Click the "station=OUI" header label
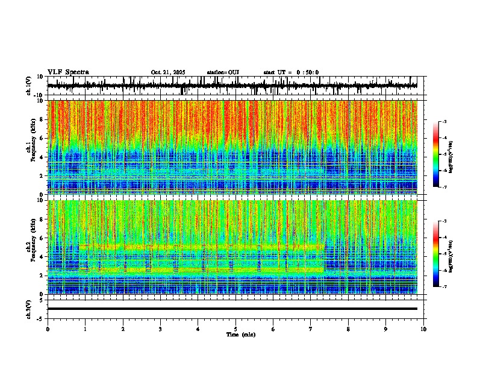 [223, 72]
